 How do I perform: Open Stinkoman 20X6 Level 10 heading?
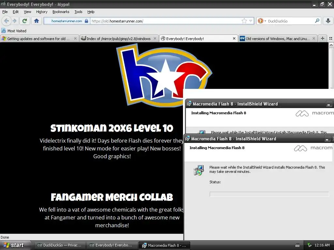(112, 128)
